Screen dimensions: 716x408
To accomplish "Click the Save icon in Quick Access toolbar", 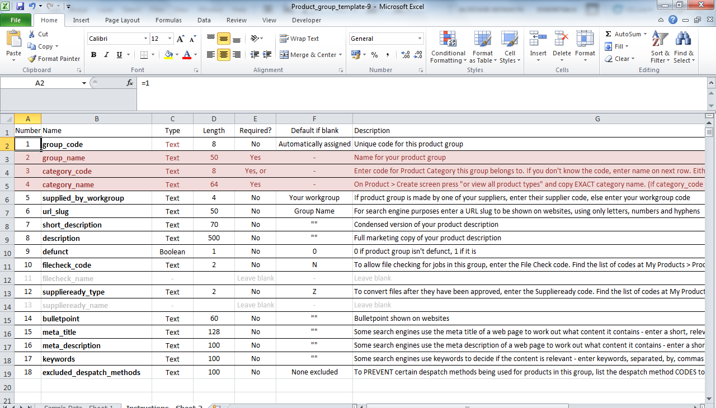I will [x=20, y=7].
